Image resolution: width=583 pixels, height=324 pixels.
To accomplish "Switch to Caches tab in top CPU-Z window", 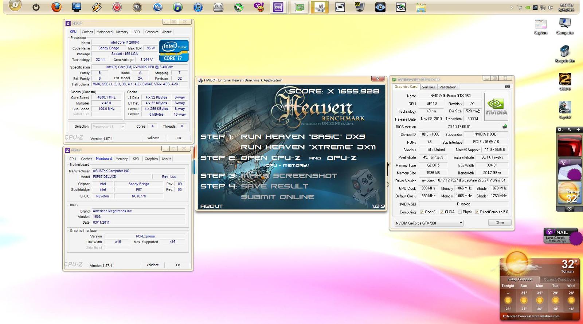I will tap(87, 32).
